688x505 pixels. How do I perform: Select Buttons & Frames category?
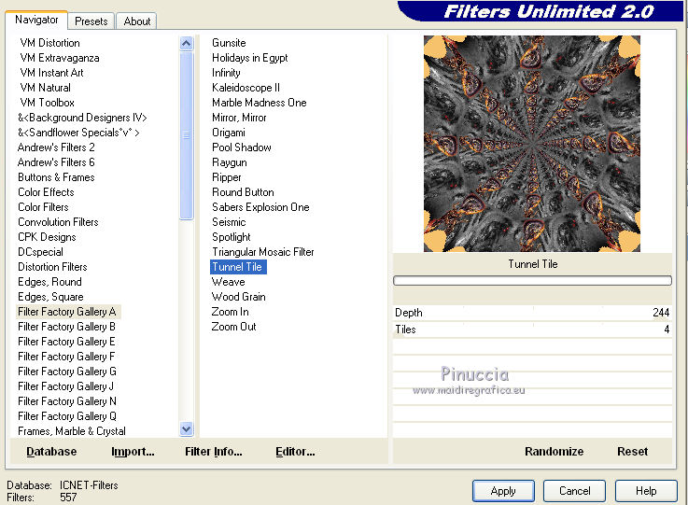[x=56, y=177]
